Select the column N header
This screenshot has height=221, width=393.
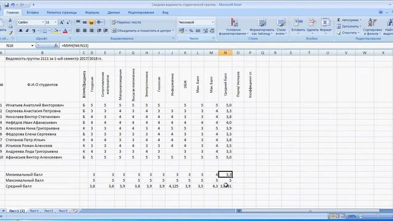click(x=225, y=53)
